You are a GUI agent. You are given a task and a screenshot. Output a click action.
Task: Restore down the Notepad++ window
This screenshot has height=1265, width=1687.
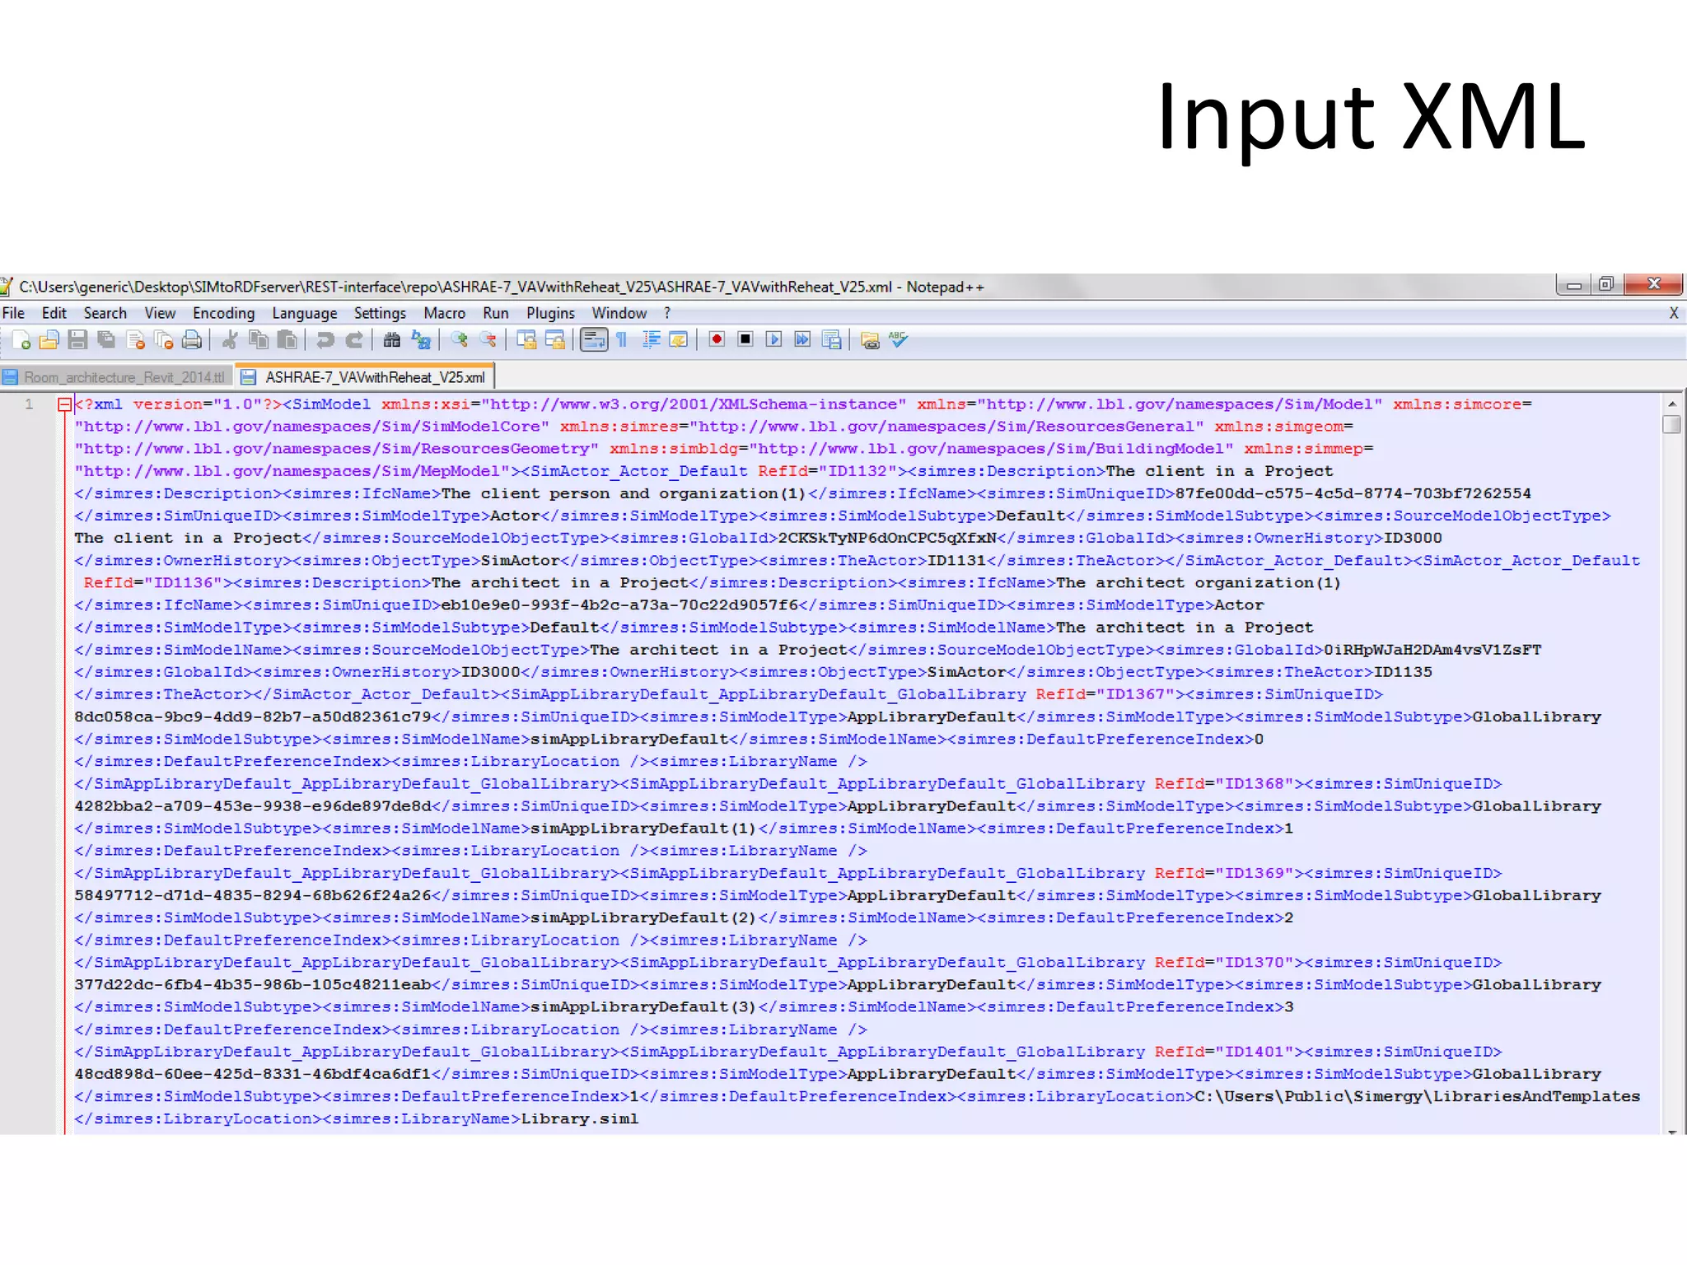coord(1606,284)
